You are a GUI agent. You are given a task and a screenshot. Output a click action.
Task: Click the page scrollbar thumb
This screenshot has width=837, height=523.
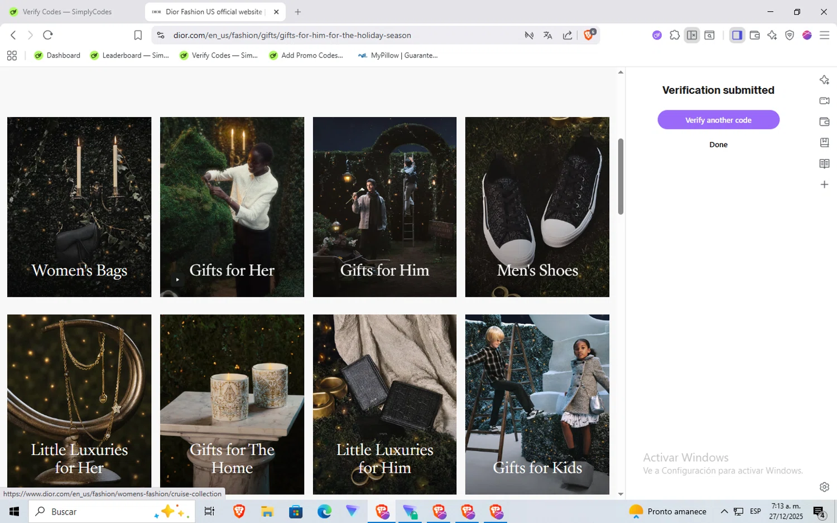tap(620, 176)
